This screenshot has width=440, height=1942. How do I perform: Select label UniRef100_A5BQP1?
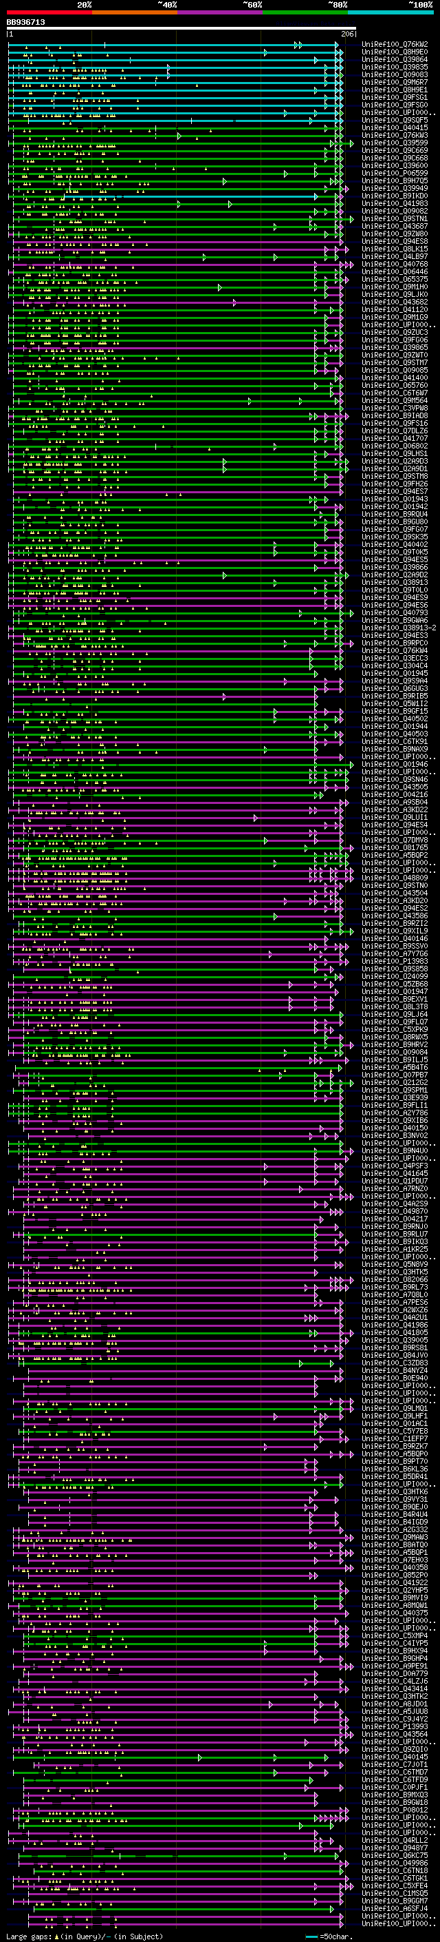click(395, 1552)
